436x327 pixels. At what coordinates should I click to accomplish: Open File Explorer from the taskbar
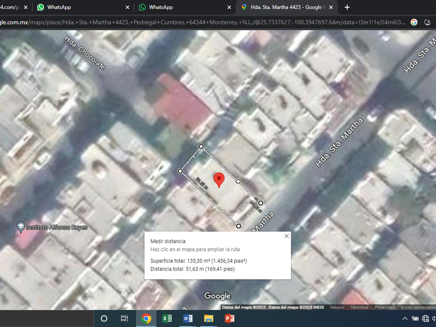tap(209, 318)
